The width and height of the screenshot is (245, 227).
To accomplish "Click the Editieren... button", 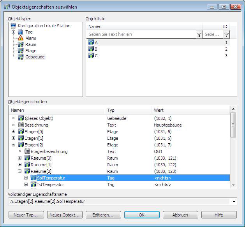I will (103, 215).
